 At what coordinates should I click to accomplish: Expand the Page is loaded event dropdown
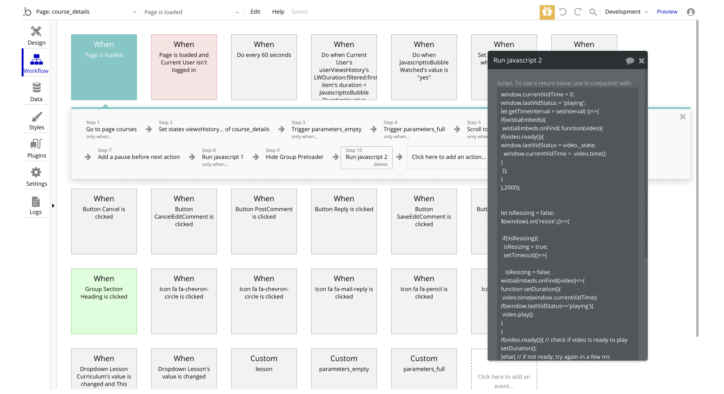[x=237, y=12]
